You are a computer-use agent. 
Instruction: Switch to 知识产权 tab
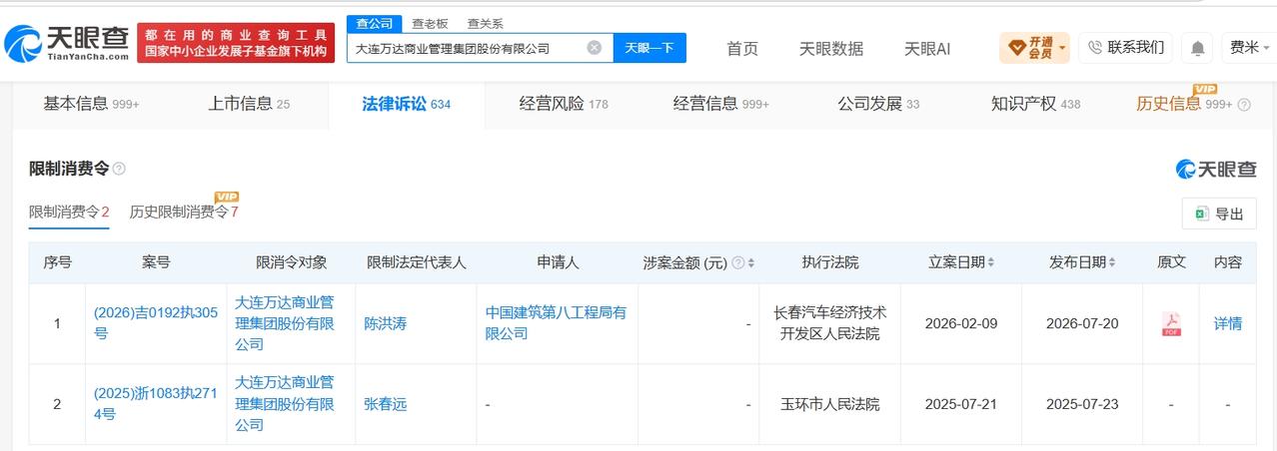coord(1036,104)
